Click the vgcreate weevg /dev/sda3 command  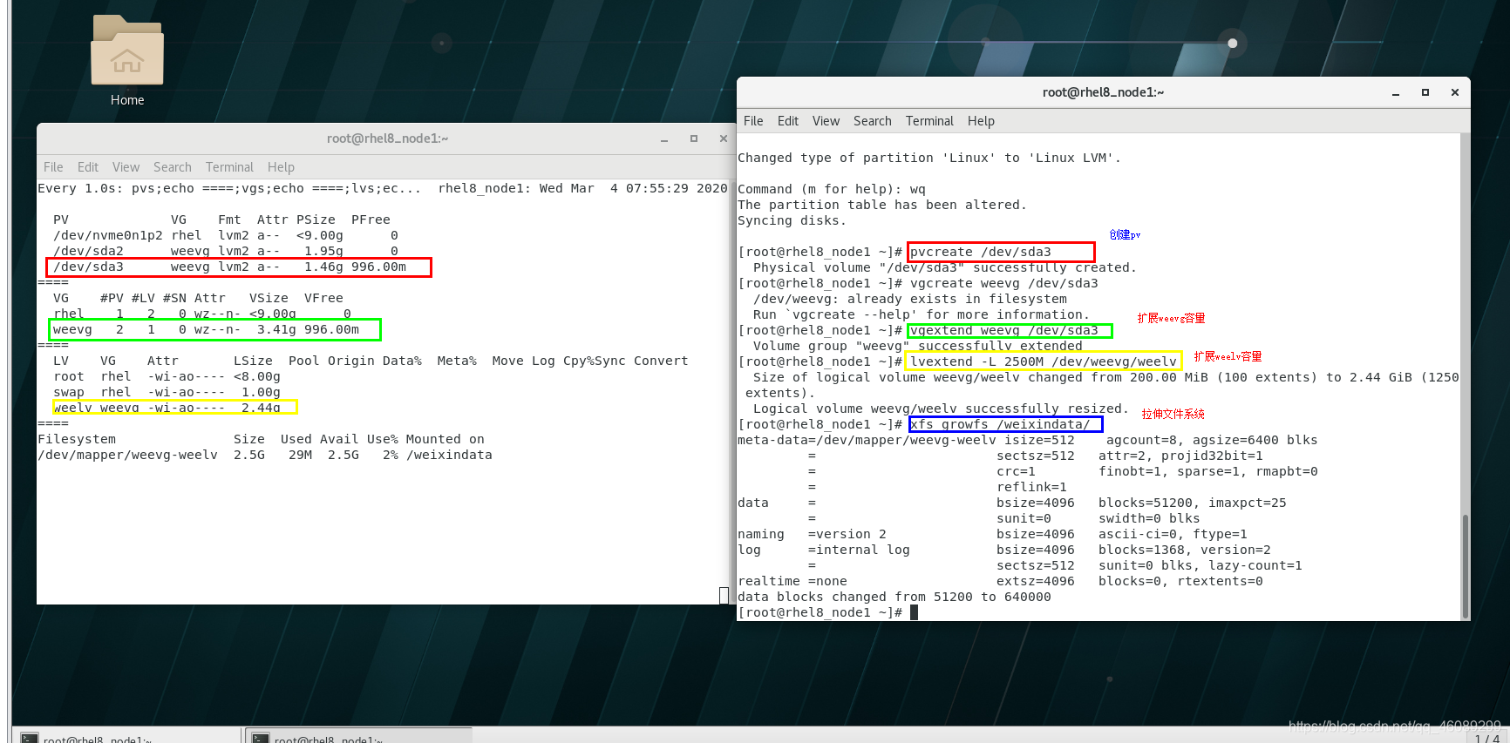click(1003, 284)
